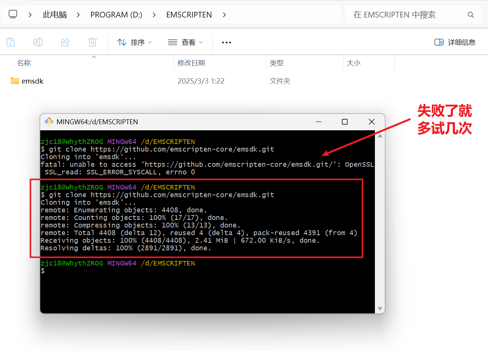The image size is (488, 351).
Task: Open the details pane via 详细信息 icon
Action: [x=455, y=42]
